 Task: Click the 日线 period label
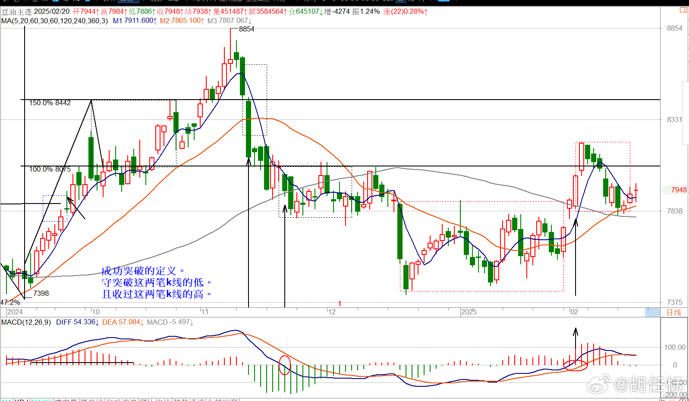674,313
